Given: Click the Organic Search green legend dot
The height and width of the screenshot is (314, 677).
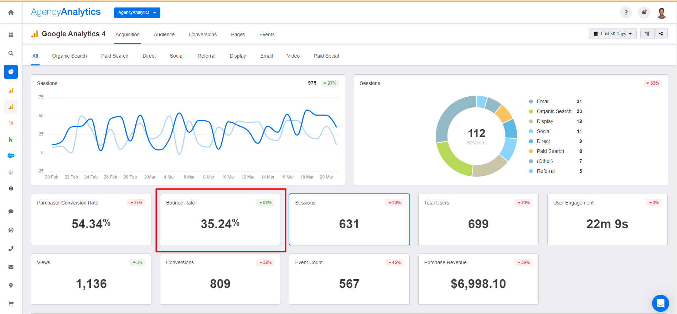Looking at the screenshot, I should click(x=531, y=111).
